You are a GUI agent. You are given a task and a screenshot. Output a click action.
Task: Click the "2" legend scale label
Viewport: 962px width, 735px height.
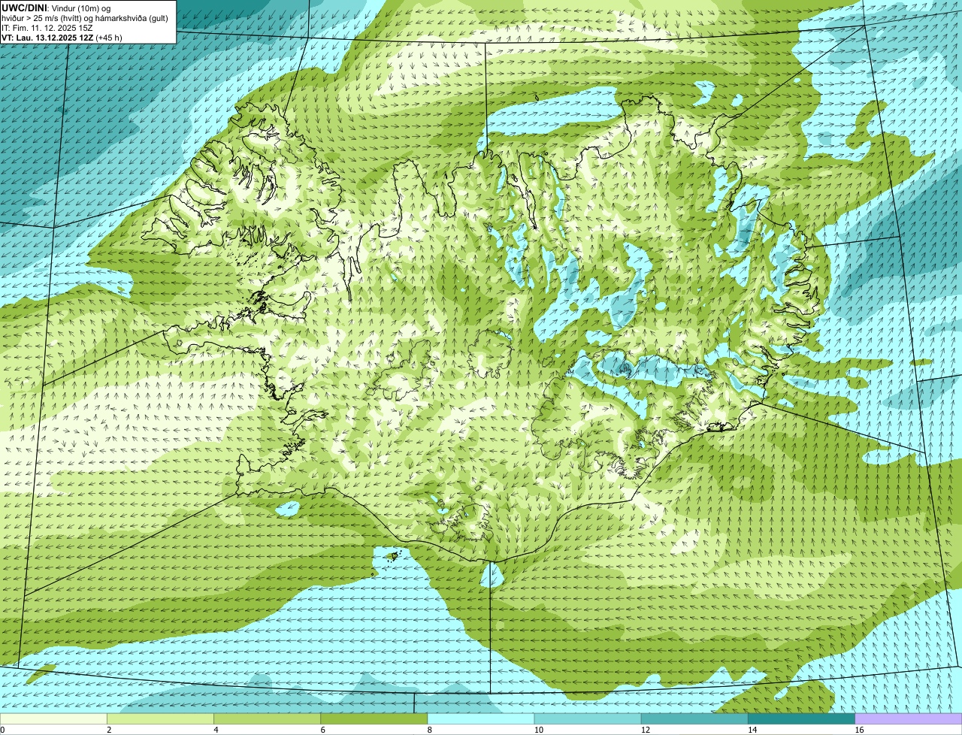[x=109, y=730]
